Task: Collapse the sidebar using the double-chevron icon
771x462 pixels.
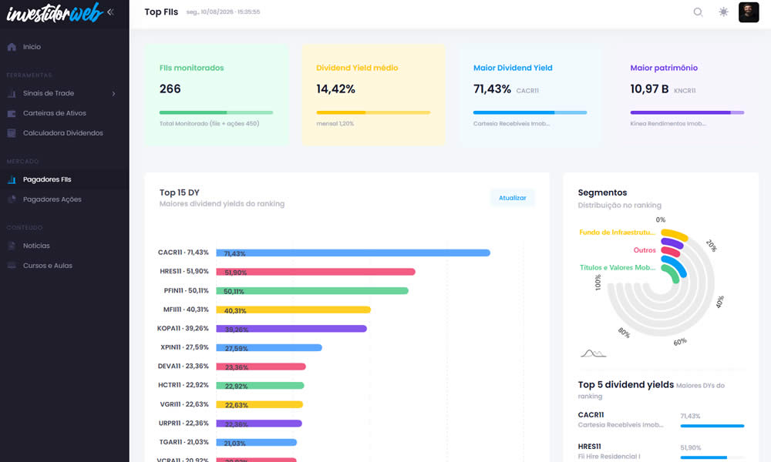Action: click(110, 12)
